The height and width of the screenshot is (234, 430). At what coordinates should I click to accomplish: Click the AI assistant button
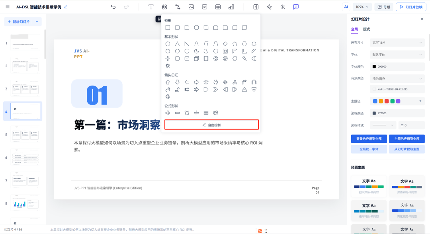(346, 7)
